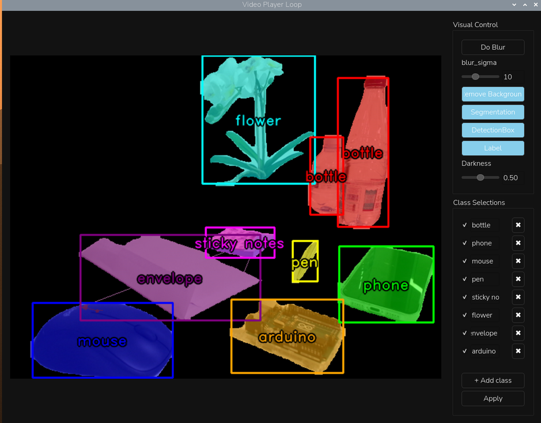The image size is (541, 423).
Task: Remove the phone class with its X button
Action: [518, 243]
